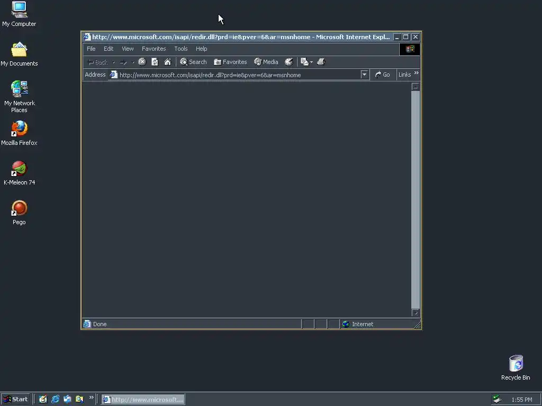Minimize the Internet Explorer window
This screenshot has height=406, width=542.
[397, 37]
